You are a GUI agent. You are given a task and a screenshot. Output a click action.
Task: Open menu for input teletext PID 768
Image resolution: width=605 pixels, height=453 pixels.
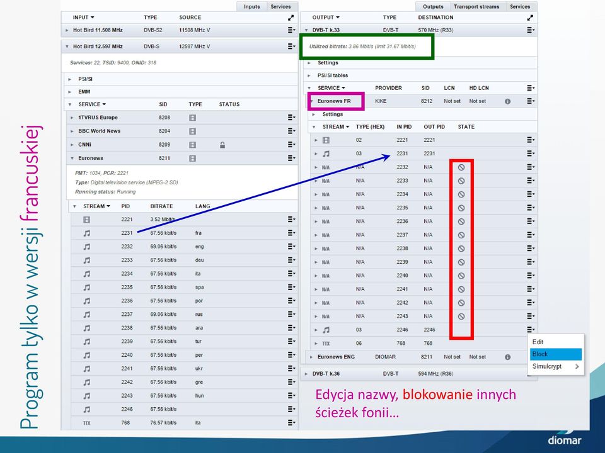(291, 423)
